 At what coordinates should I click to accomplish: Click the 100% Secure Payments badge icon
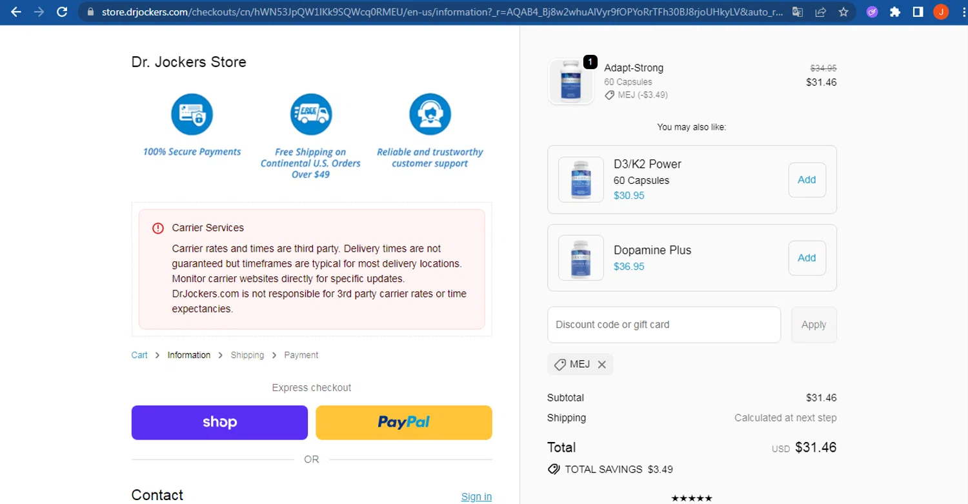pos(192,114)
